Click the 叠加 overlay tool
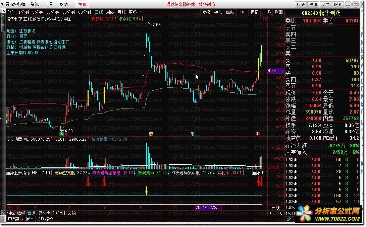 point(218,12)
